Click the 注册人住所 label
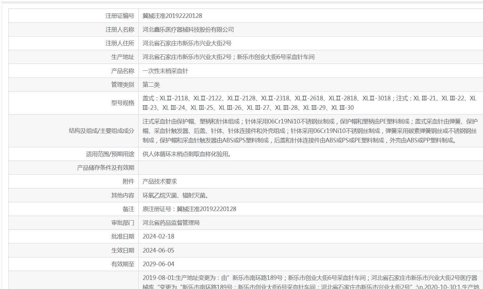 [119, 43]
